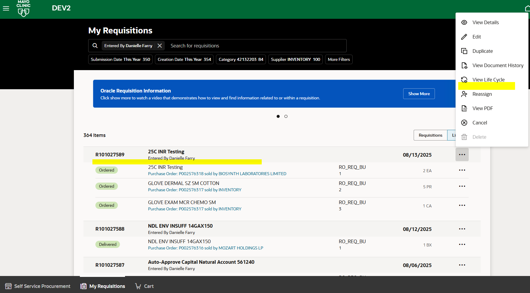The width and height of the screenshot is (530, 293).
Task: Click the Search for requisitions field
Action: pos(254,45)
